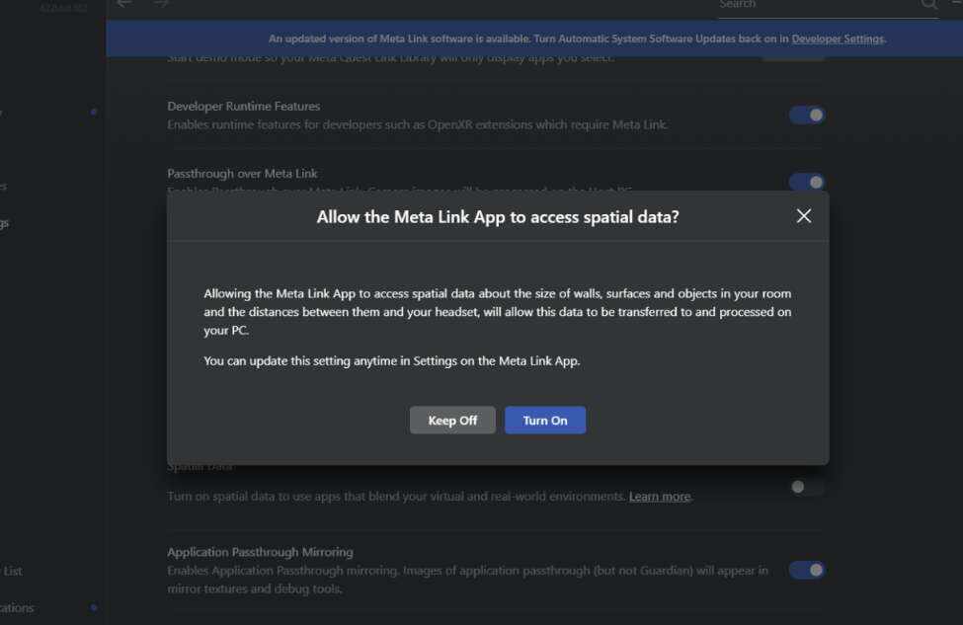Screen dimensions: 963x625
Task: Click the Search input field
Action: pyautogui.click(x=815, y=5)
